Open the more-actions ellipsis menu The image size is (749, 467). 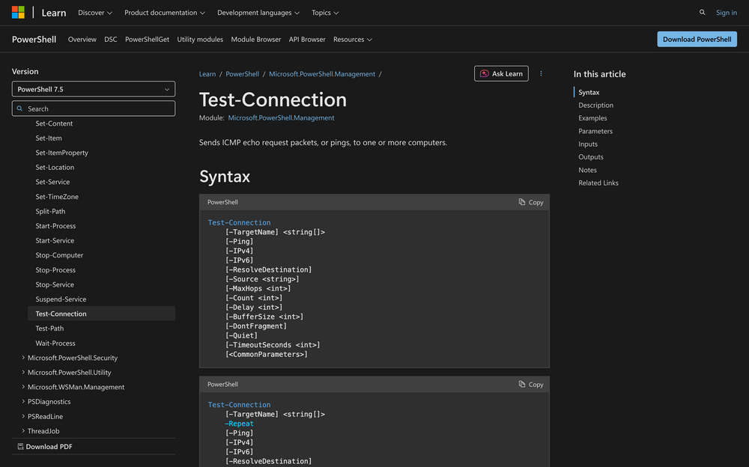(x=541, y=73)
